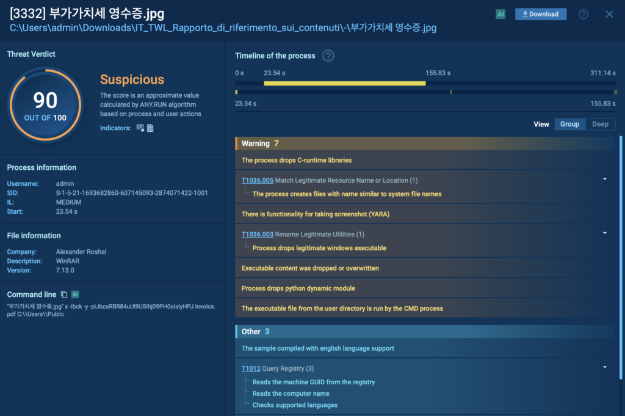
Task: Open the help icon in the top-right corner
Action: (x=583, y=13)
